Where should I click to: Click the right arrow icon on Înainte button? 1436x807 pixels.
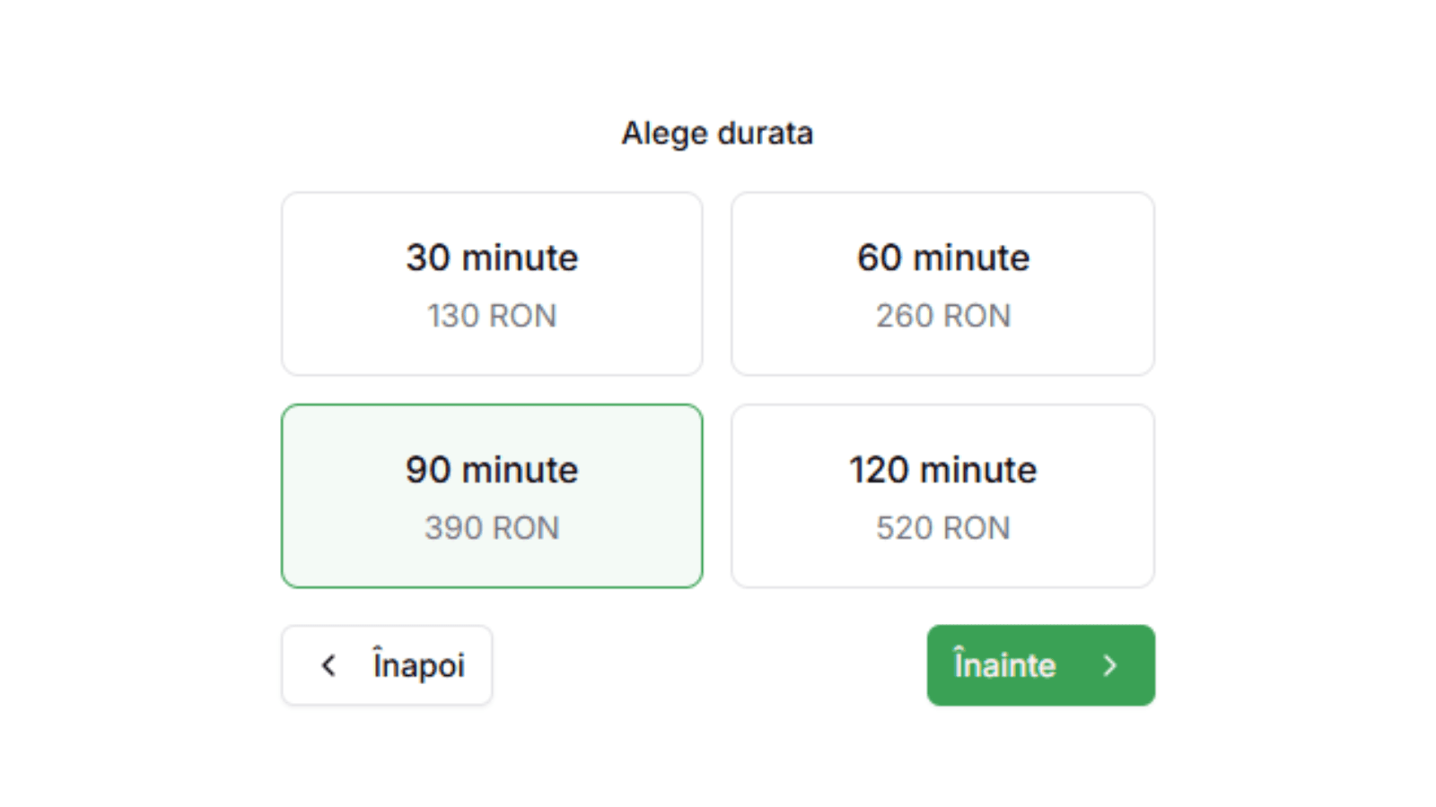(1111, 665)
